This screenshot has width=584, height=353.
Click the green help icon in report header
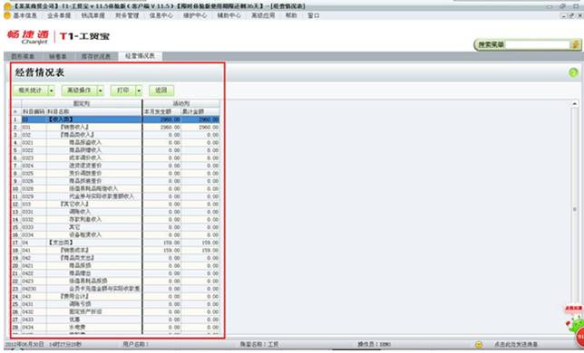click(x=573, y=72)
